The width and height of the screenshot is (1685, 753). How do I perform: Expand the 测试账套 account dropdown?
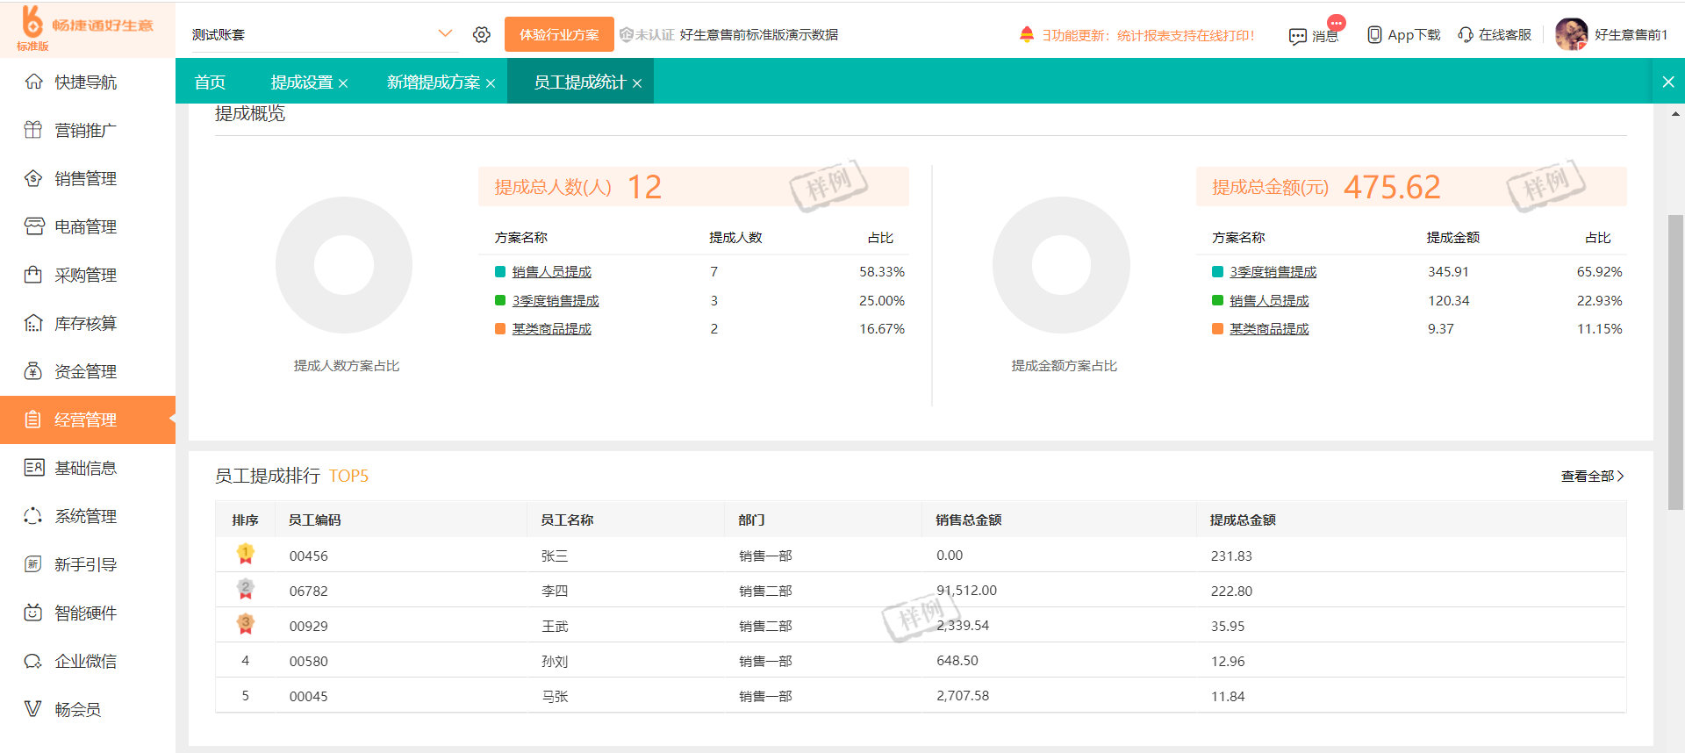[x=445, y=34]
